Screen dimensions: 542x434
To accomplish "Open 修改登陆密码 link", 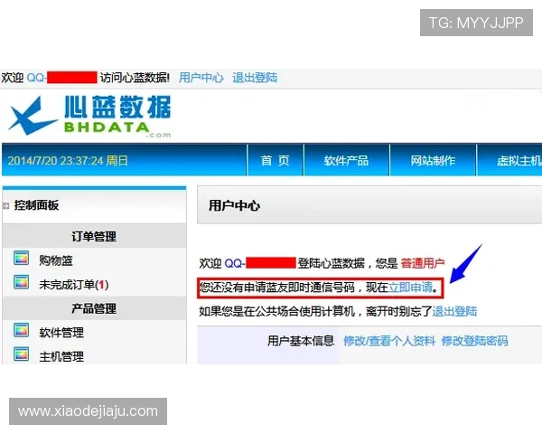I will (474, 341).
